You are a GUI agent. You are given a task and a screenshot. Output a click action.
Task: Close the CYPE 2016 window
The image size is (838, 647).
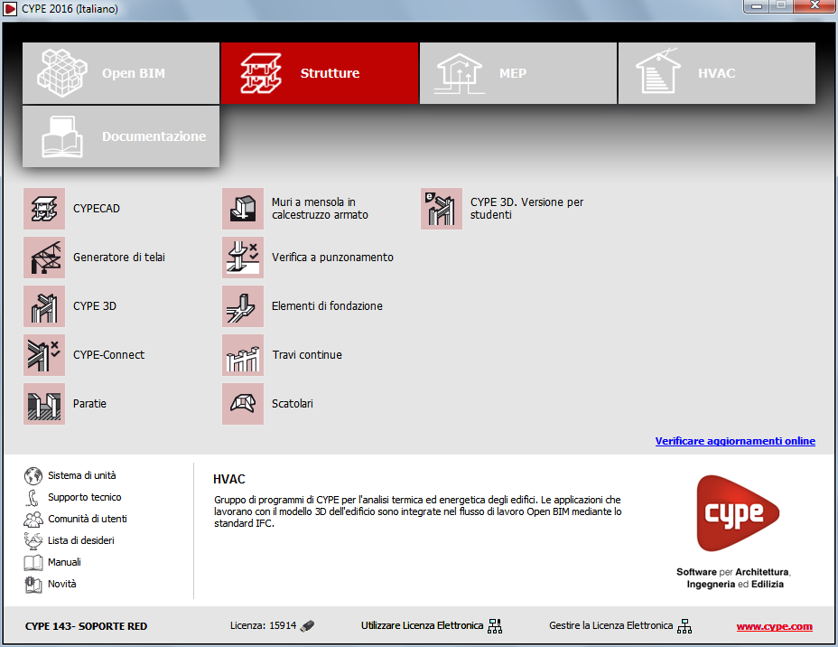[x=815, y=6]
